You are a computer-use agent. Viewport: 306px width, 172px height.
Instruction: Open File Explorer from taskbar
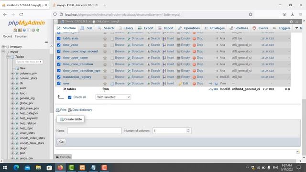[x=38, y=168]
